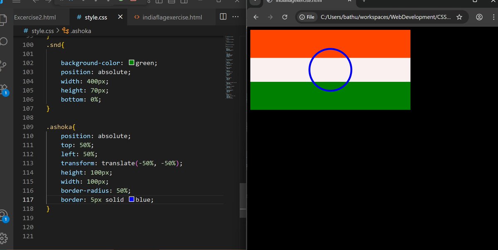Click 'top: 50%;' line
This screenshot has width=498, height=250.
click(x=77, y=145)
